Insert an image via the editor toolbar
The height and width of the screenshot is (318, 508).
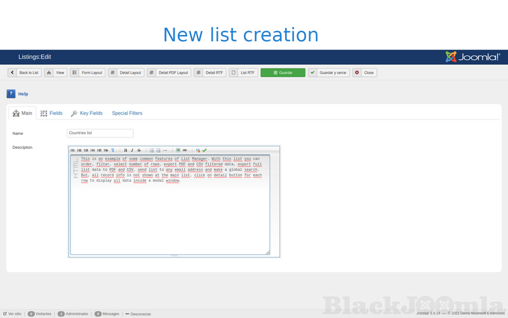178,150
